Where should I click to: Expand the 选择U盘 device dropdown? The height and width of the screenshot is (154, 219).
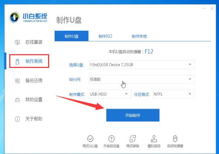point(142,64)
